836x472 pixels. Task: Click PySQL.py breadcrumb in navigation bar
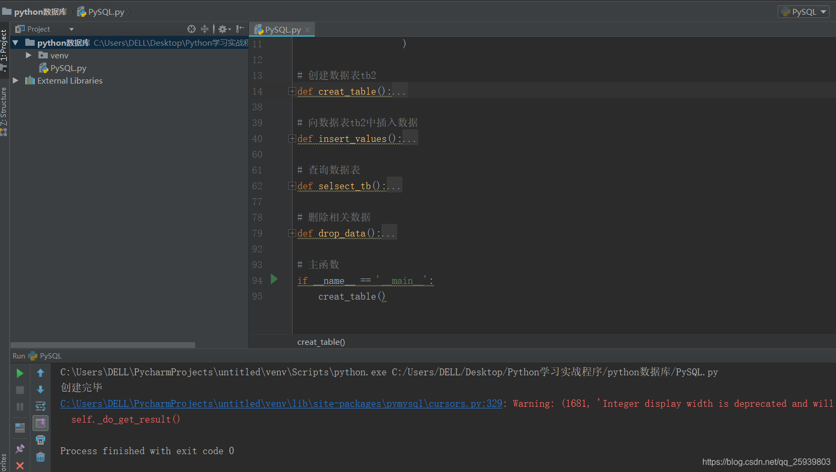tap(106, 12)
